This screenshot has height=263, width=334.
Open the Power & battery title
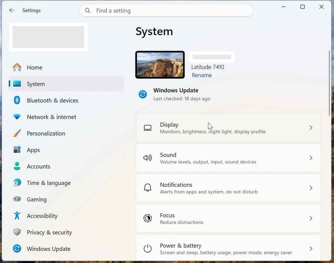pos(181,246)
